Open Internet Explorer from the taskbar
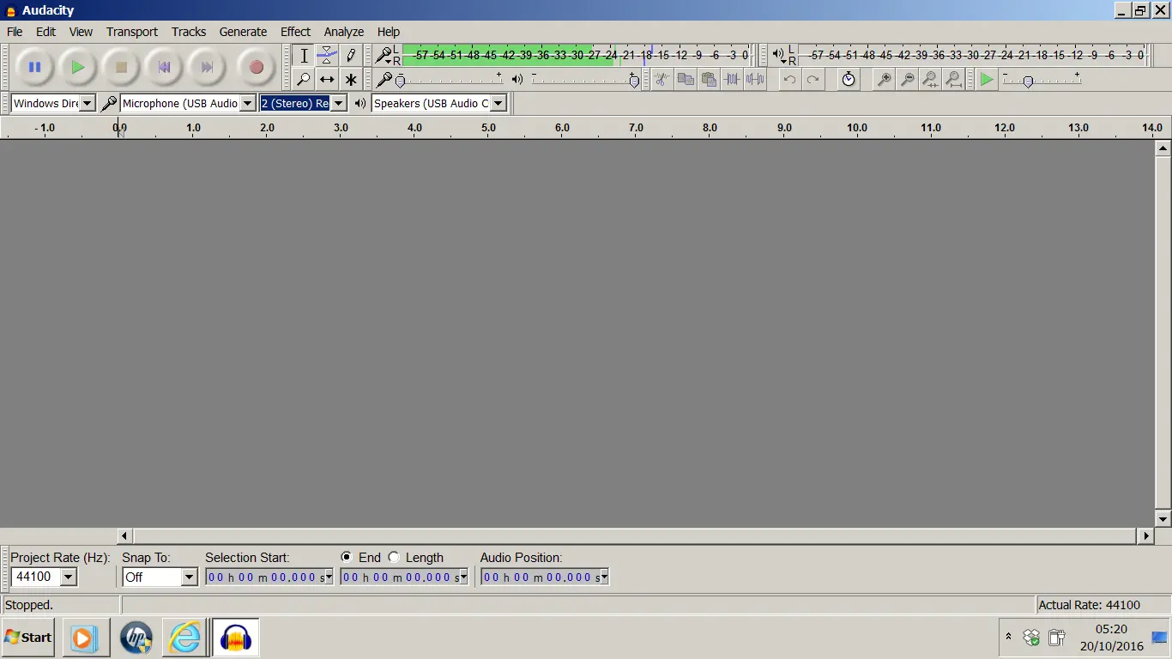1172x659 pixels. coord(184,638)
